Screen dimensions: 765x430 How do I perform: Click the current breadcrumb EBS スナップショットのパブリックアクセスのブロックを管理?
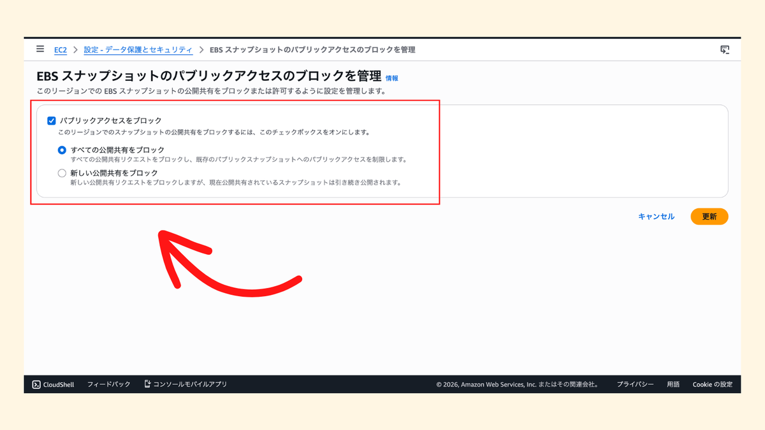point(312,50)
